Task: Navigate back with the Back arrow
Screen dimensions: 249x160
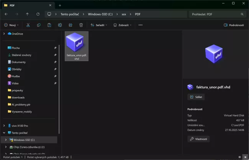Action: (x=6, y=14)
